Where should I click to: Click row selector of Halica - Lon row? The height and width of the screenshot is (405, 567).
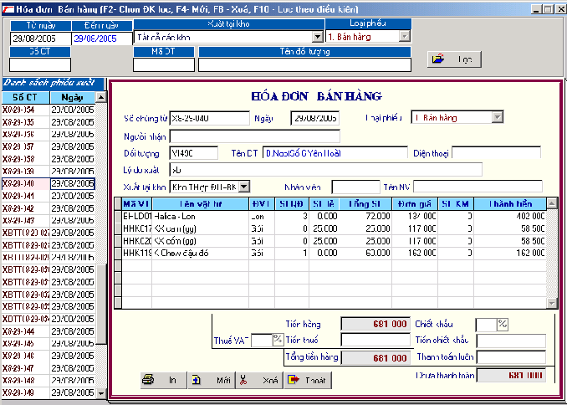(118, 217)
